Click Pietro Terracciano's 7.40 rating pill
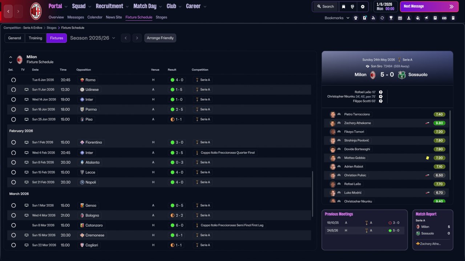This screenshot has height=261, width=465. tap(439, 114)
